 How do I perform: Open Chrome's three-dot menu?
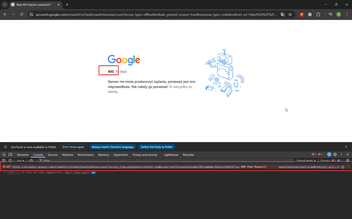(347, 14)
